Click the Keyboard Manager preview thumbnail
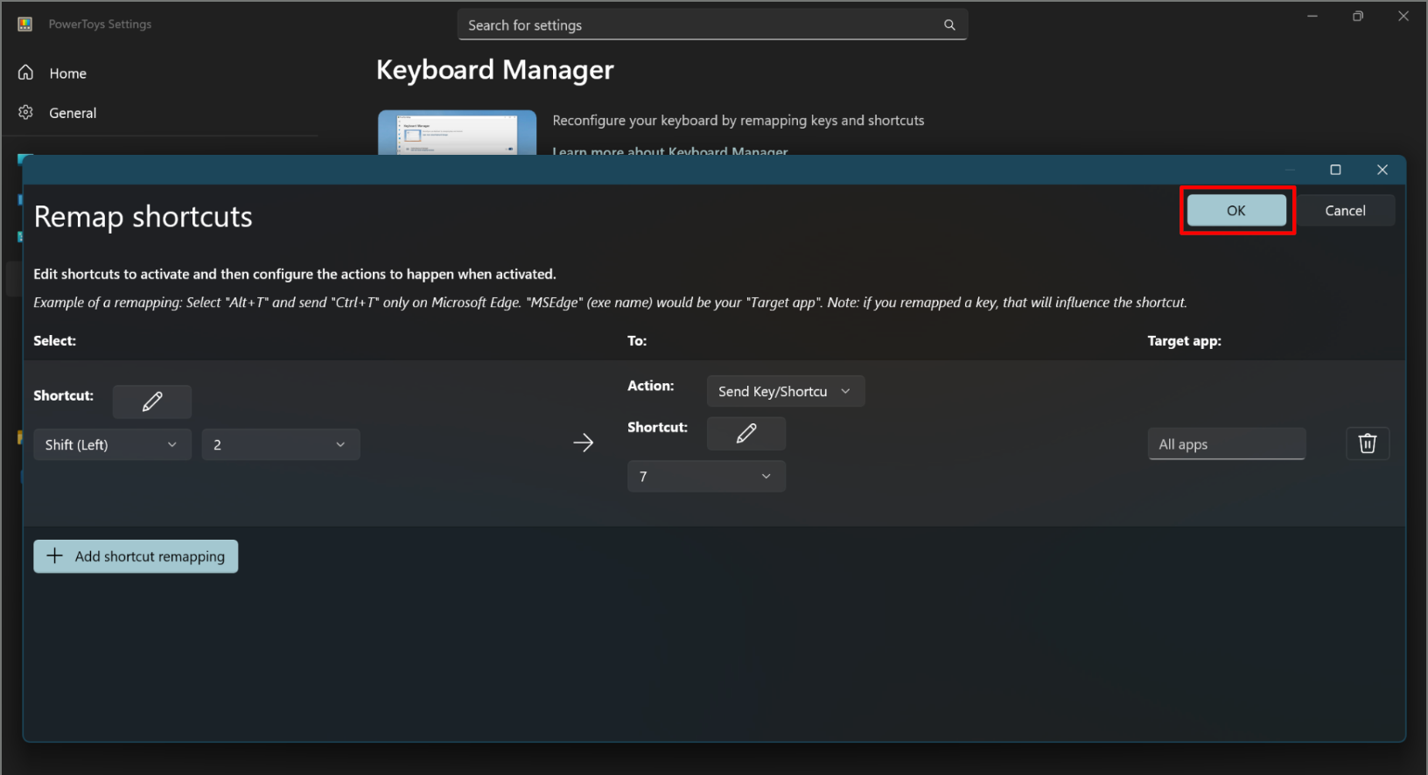 457,133
